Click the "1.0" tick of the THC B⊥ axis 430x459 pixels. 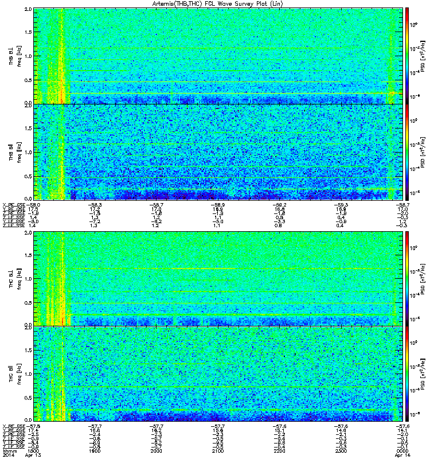click(28, 279)
